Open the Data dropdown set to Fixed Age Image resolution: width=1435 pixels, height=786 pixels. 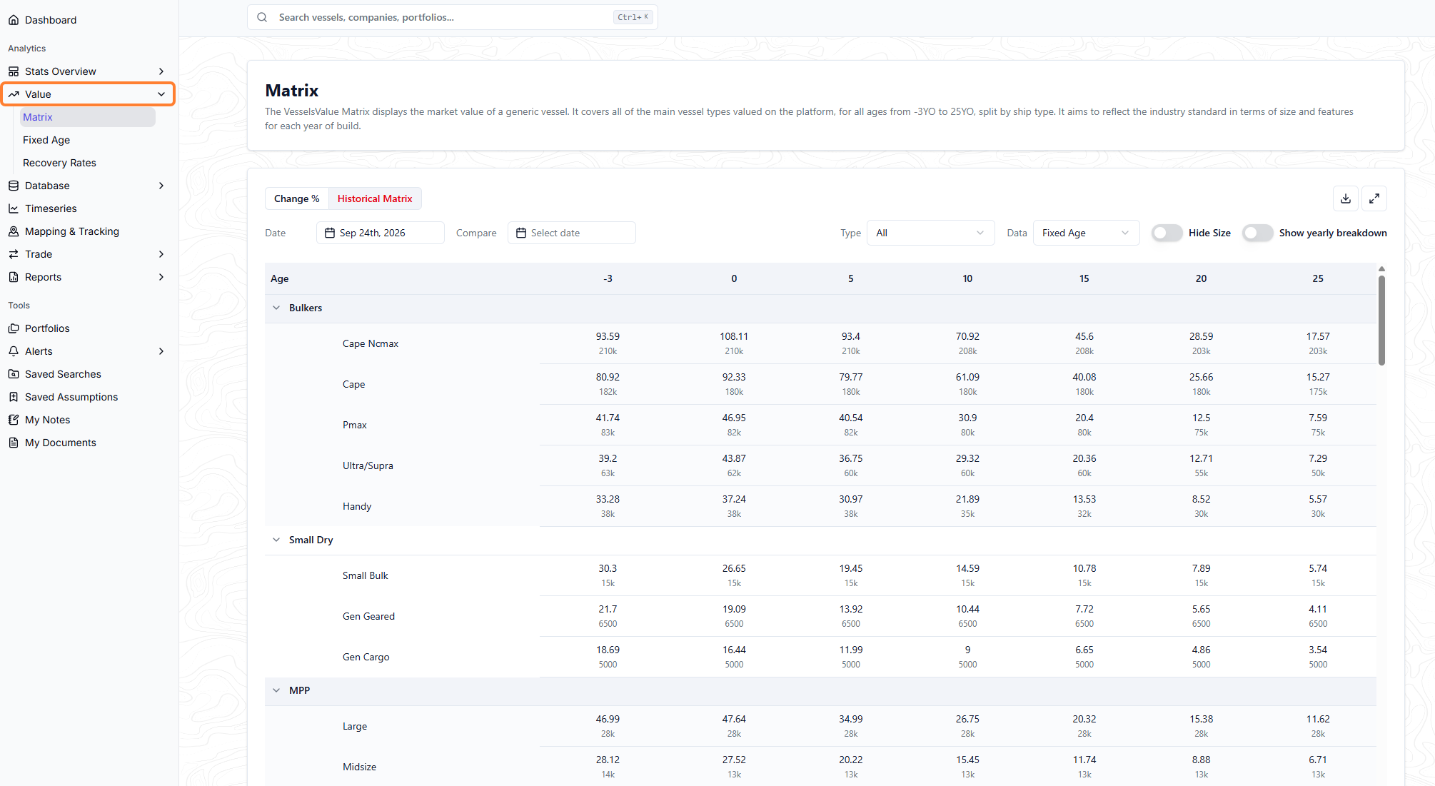tap(1086, 233)
